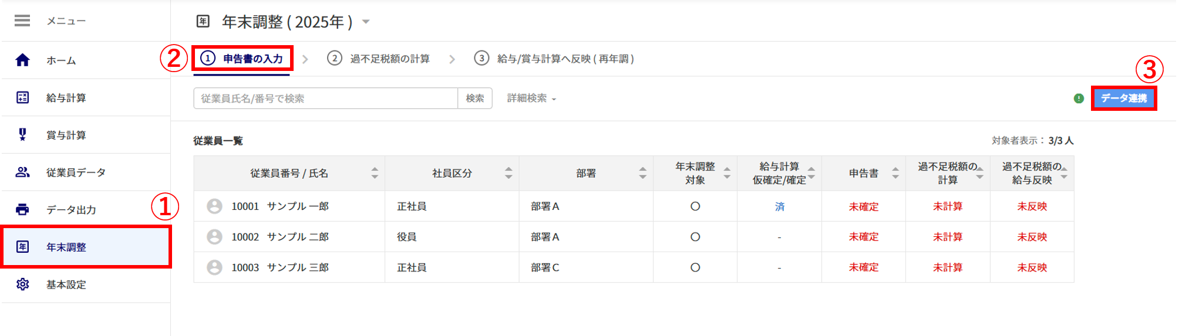
Task: Focus the employee name/number search field
Action: (325, 99)
